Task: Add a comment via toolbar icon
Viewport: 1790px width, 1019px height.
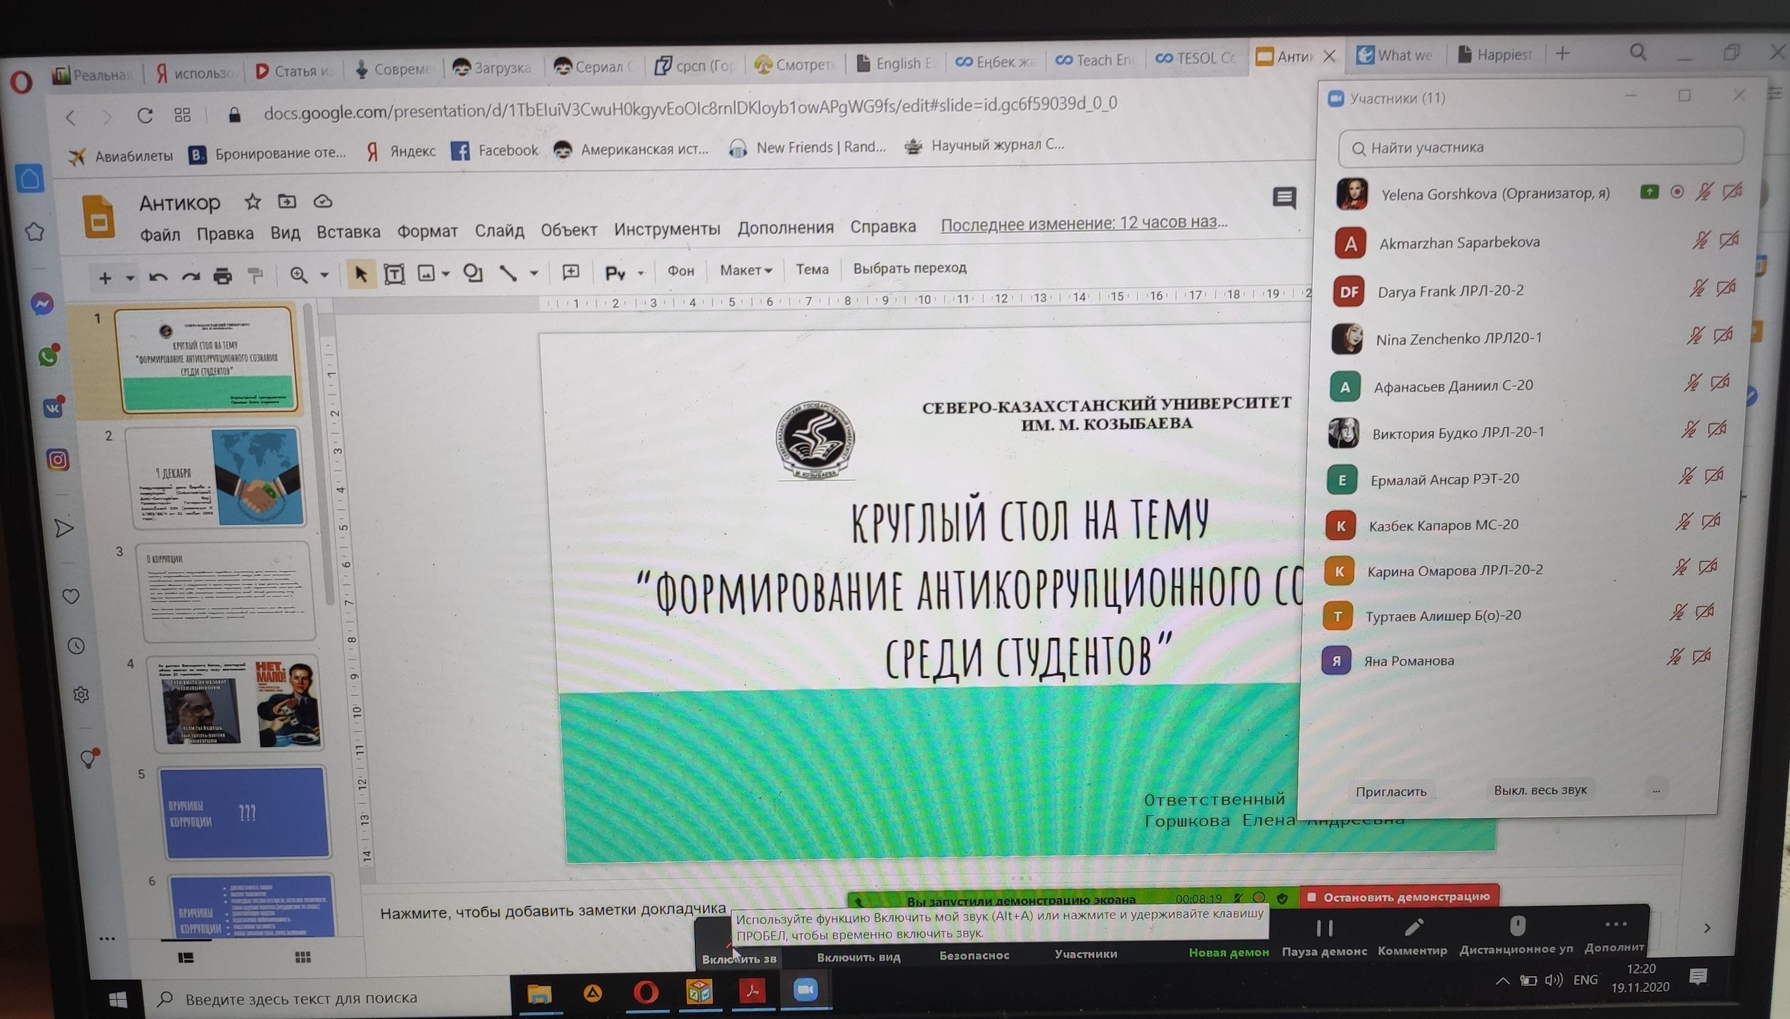Action: tap(571, 272)
